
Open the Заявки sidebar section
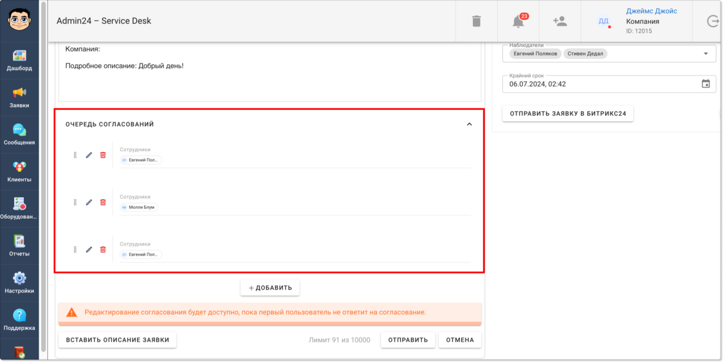[x=20, y=98]
